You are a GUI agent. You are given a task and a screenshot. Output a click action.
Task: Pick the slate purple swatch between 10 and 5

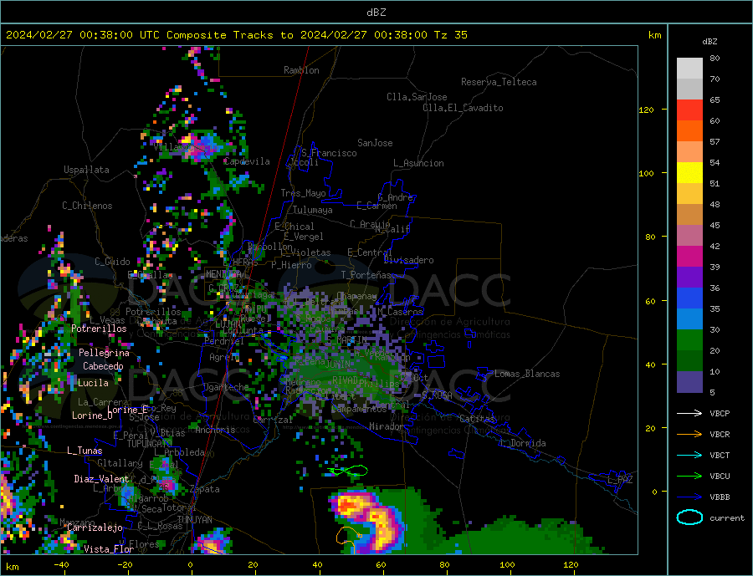click(x=689, y=381)
